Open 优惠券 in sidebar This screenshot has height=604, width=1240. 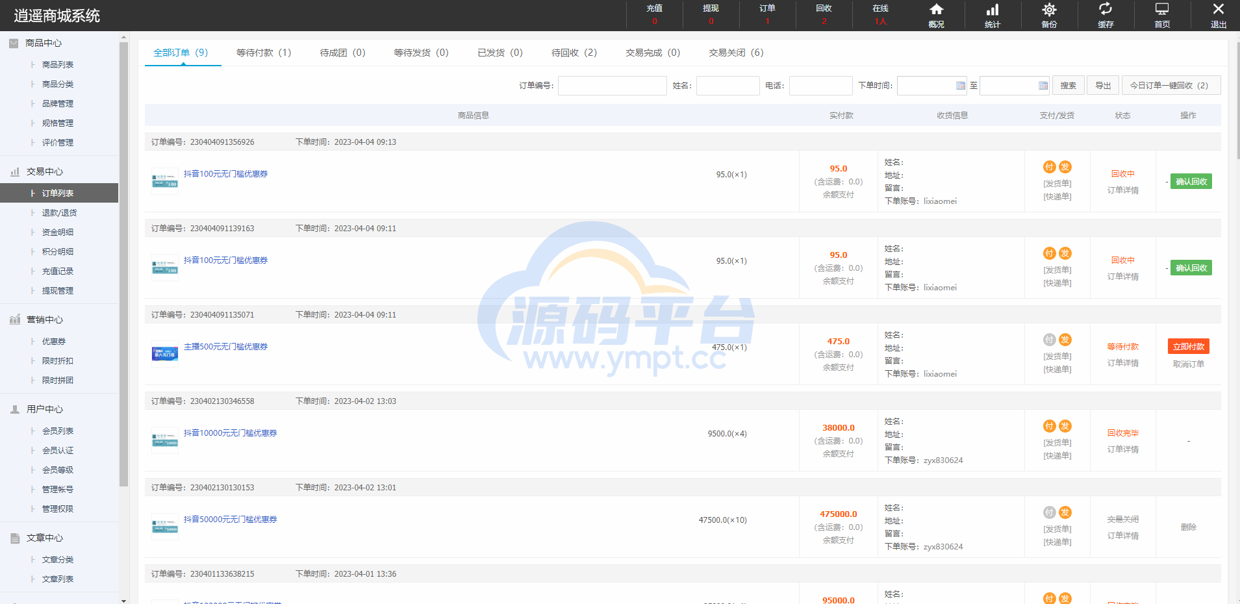[54, 342]
